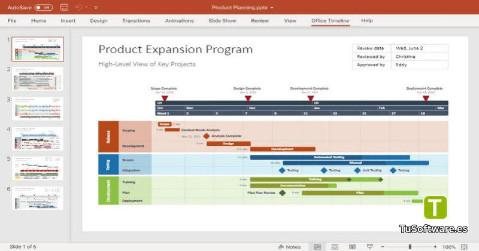479x251 pixels.
Task: Toggle the AutoSave switch
Action: (x=44, y=7)
